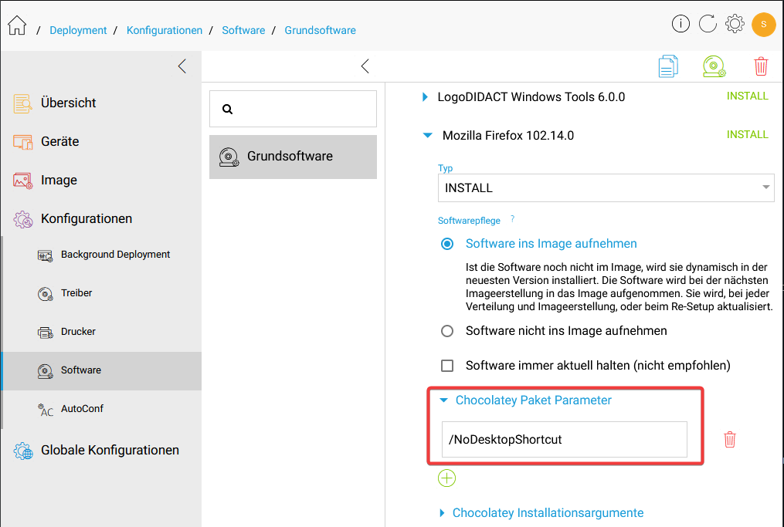Check 'Software immer aktuell halten' checkbox
Image resolution: width=784 pixels, height=527 pixels.
[447, 366]
